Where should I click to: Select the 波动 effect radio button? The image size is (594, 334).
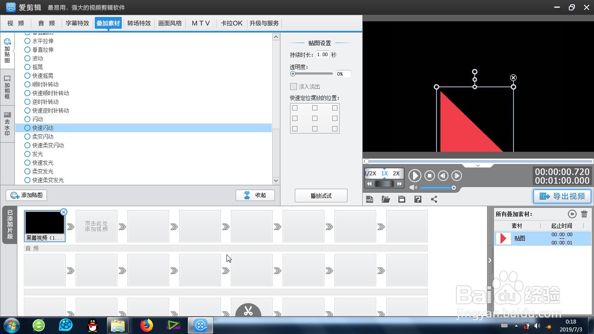[27, 58]
